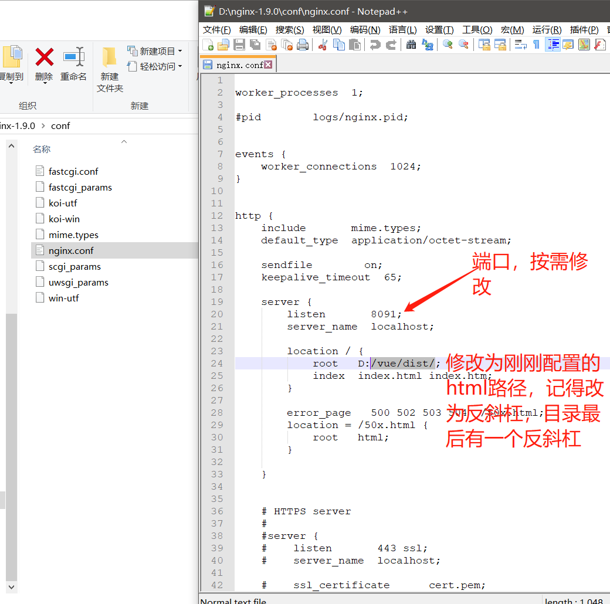Zoom in on the editor text

(448, 45)
